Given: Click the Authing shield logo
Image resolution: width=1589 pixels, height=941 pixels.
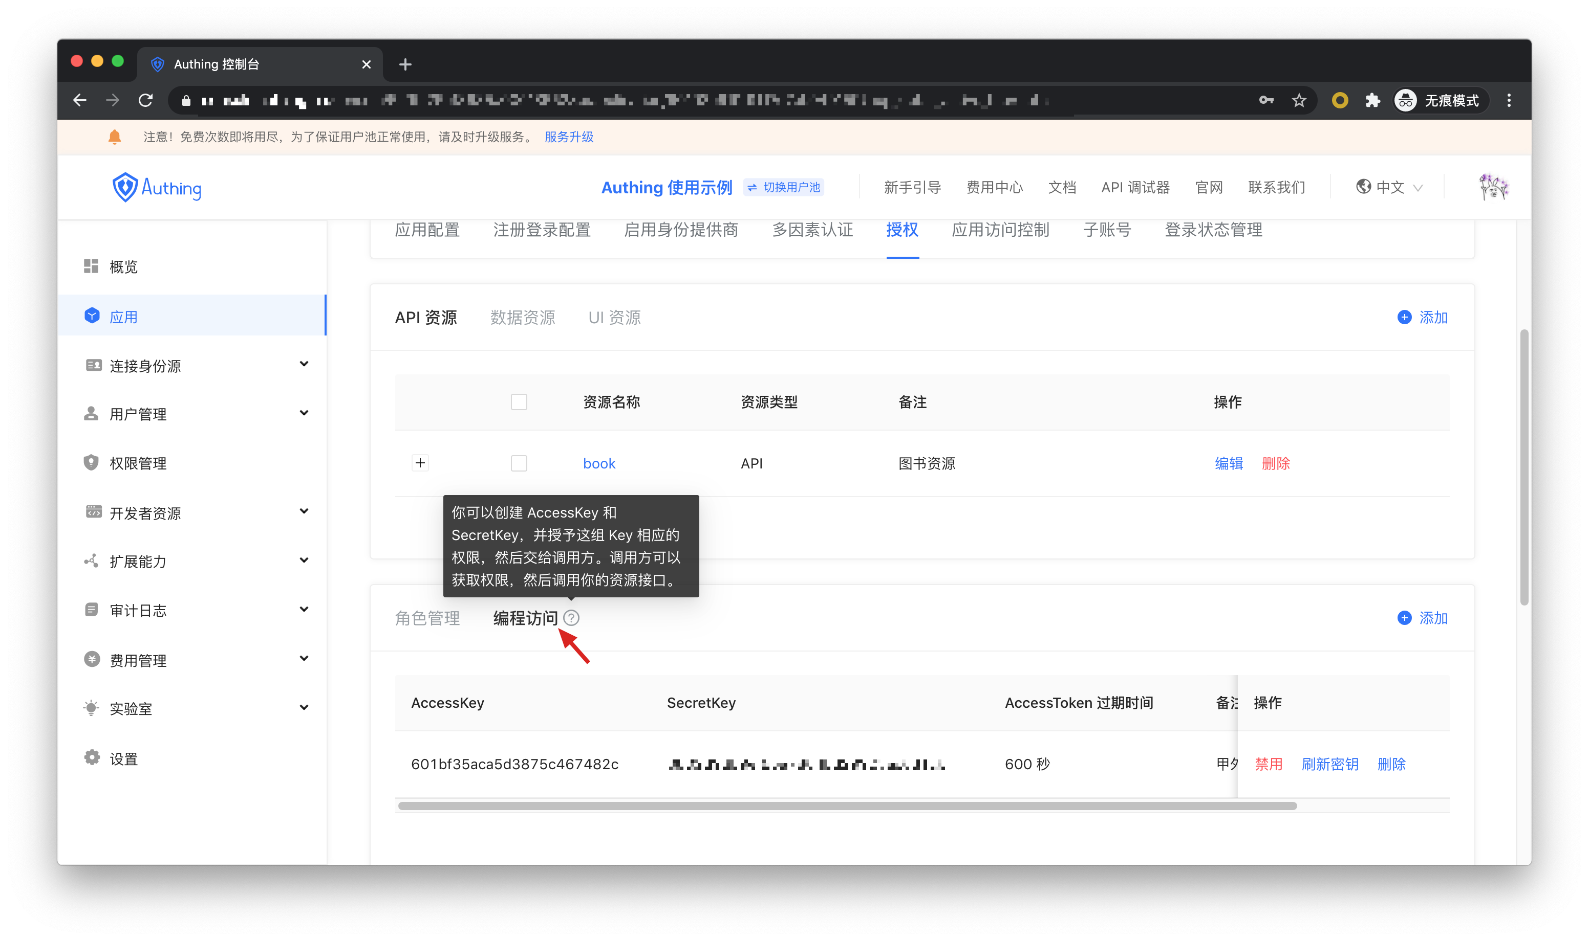Looking at the screenshot, I should click(125, 187).
